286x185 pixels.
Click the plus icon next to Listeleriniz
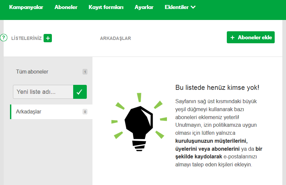tap(48, 38)
